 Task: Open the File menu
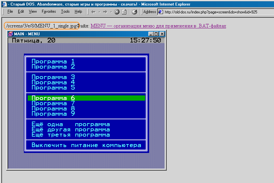(x=10, y=11)
